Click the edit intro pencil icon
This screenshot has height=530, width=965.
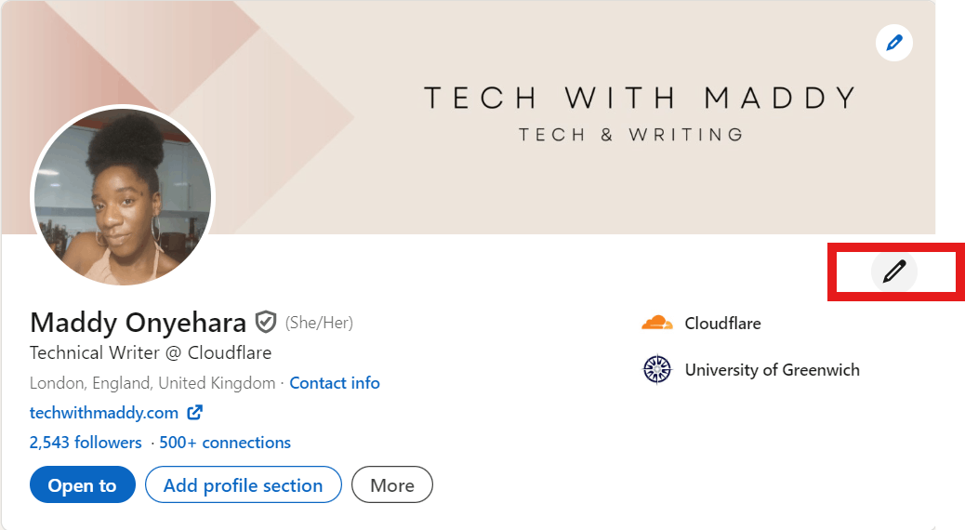[x=893, y=271]
